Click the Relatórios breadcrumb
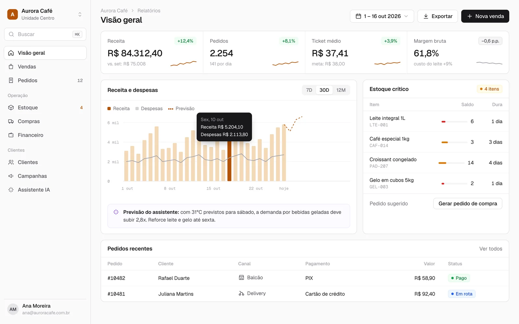519x324 pixels. coord(149,11)
